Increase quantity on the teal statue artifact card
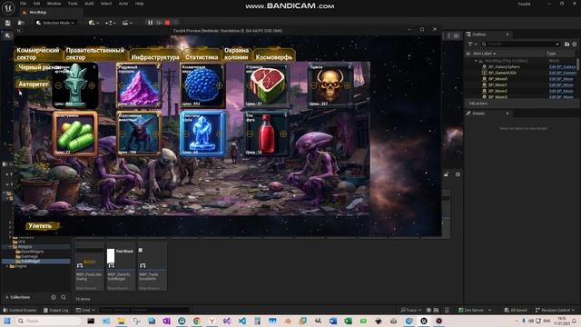 click(x=92, y=85)
